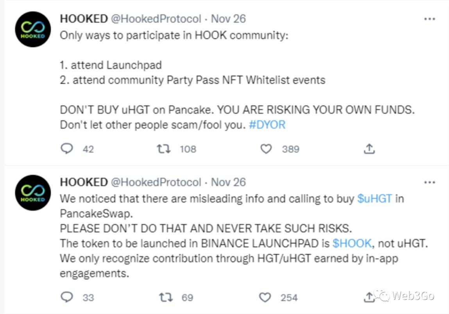
Task: Click reply icon on first tweet
Action: (68, 149)
